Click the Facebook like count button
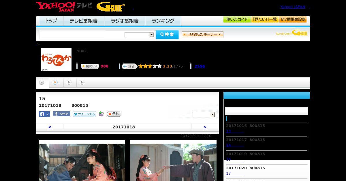This screenshot has height=181, width=346. point(44,114)
